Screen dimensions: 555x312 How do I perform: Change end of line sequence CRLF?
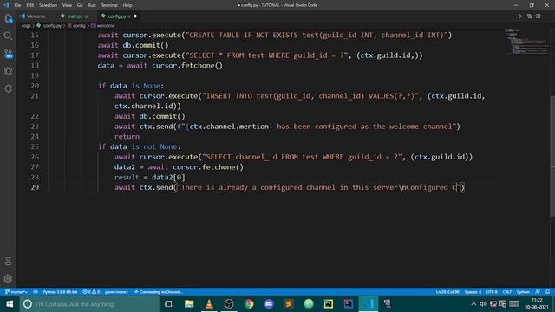coord(507,292)
